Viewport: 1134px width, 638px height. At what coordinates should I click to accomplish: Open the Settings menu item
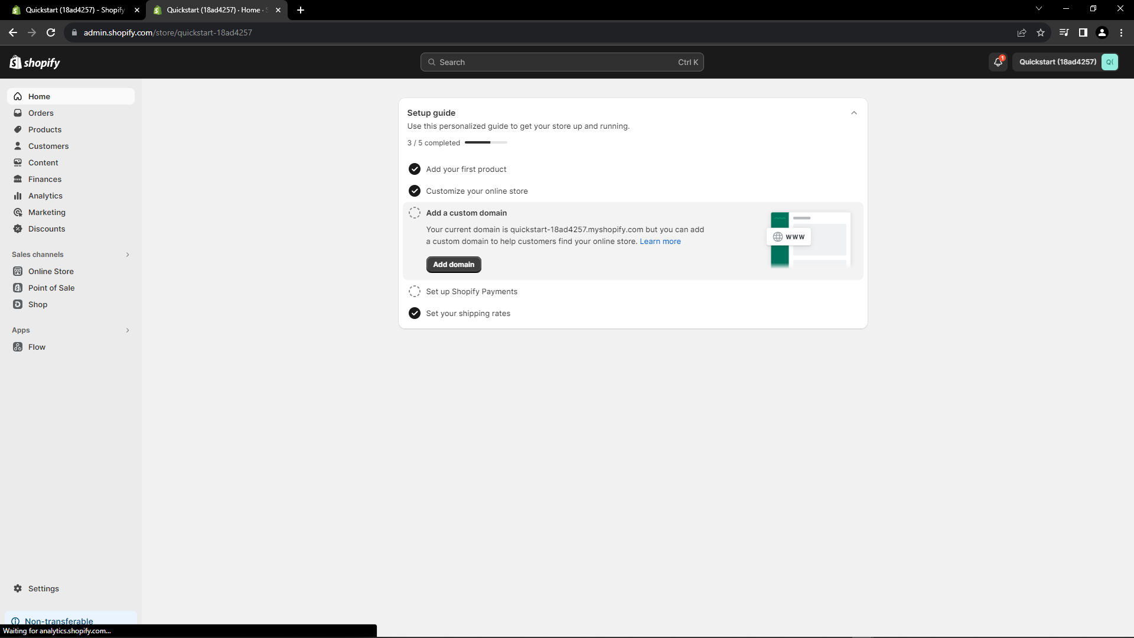tap(43, 588)
